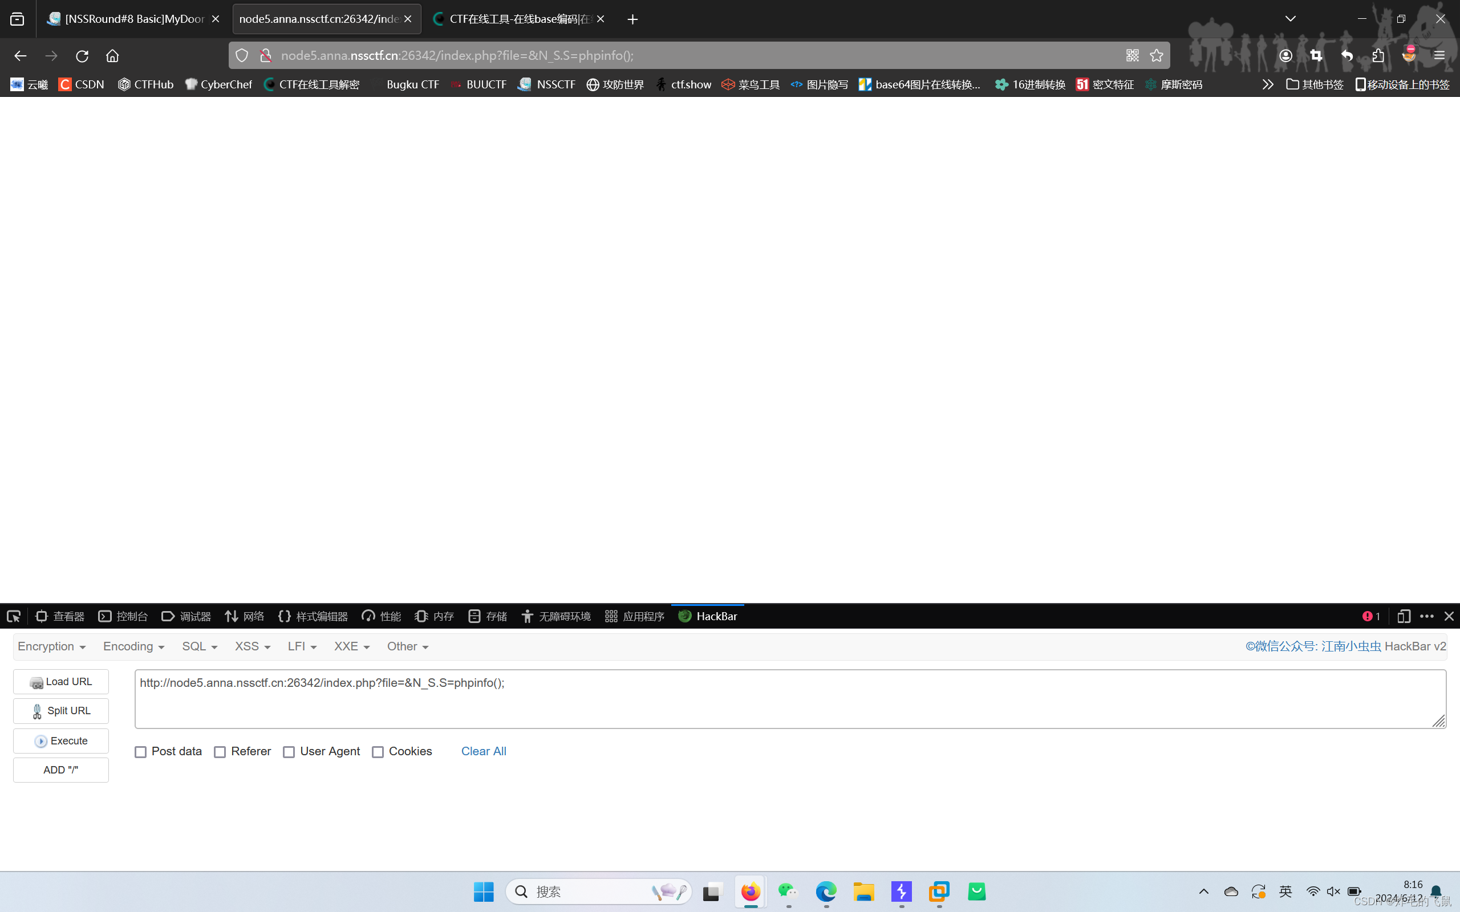Enable the Post data checkbox

pos(140,752)
